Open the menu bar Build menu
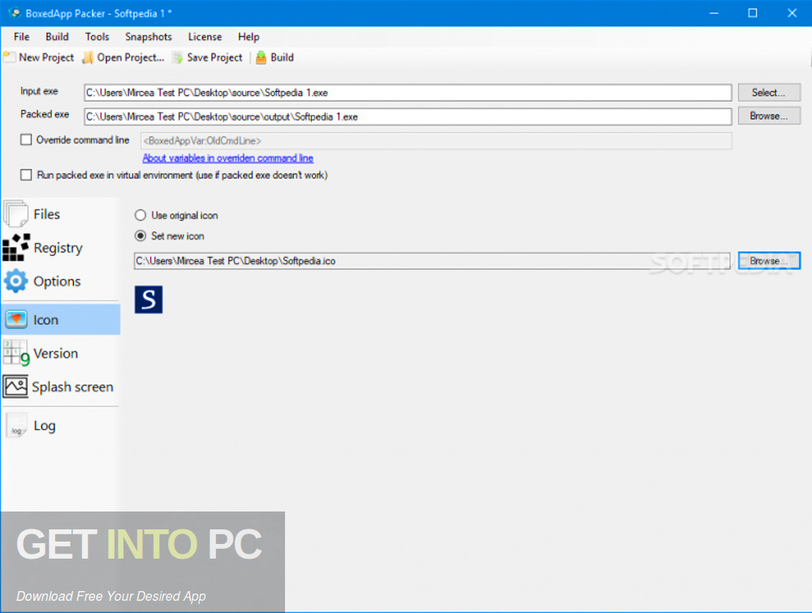The height and width of the screenshot is (613, 812). pyautogui.click(x=57, y=37)
